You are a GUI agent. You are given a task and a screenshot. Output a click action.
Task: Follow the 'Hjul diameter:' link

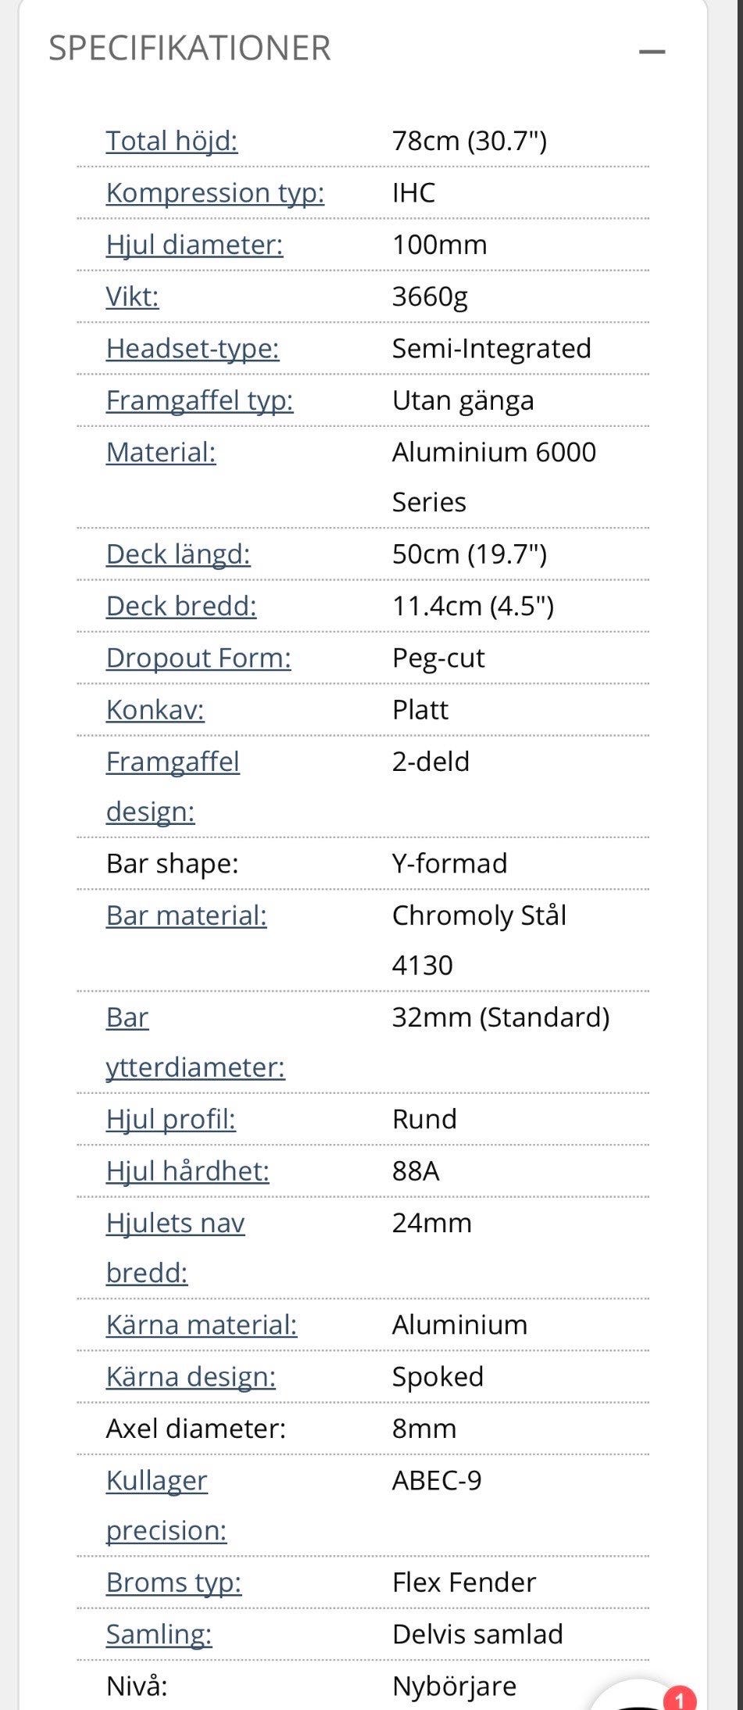(x=195, y=245)
